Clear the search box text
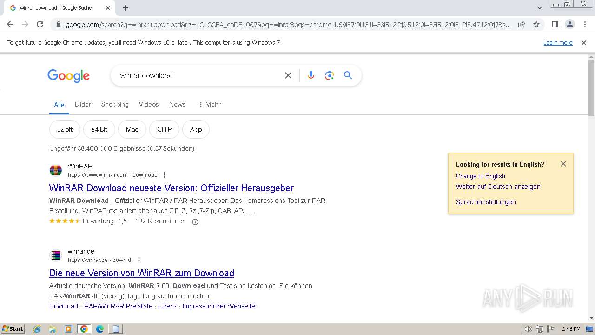Viewport: 595px width, 335px height. pyautogui.click(x=288, y=75)
